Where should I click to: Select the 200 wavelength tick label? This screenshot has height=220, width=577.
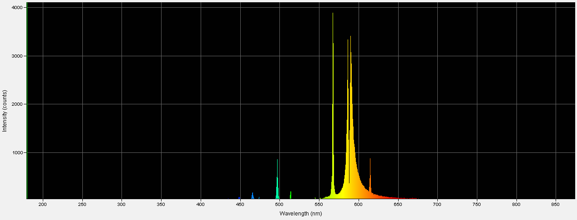[x=43, y=205]
